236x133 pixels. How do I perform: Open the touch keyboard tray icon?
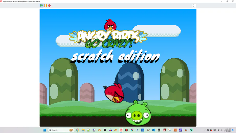pos(214,130)
